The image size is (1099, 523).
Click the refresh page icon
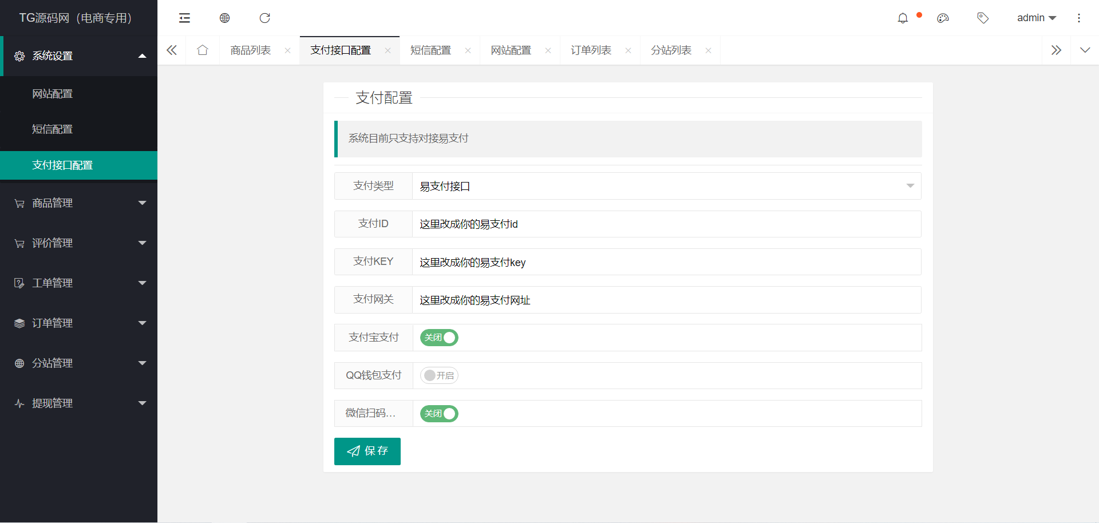[x=264, y=18]
